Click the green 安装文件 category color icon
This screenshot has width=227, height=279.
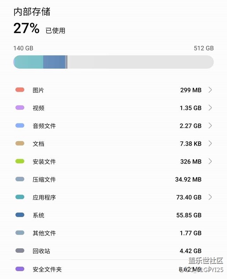(x=20, y=161)
